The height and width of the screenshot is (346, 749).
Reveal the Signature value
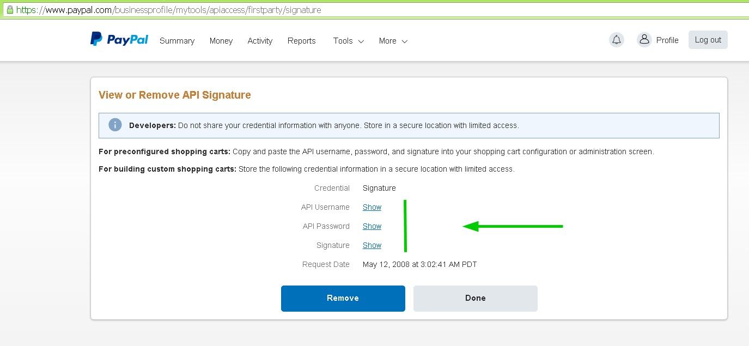(x=372, y=245)
